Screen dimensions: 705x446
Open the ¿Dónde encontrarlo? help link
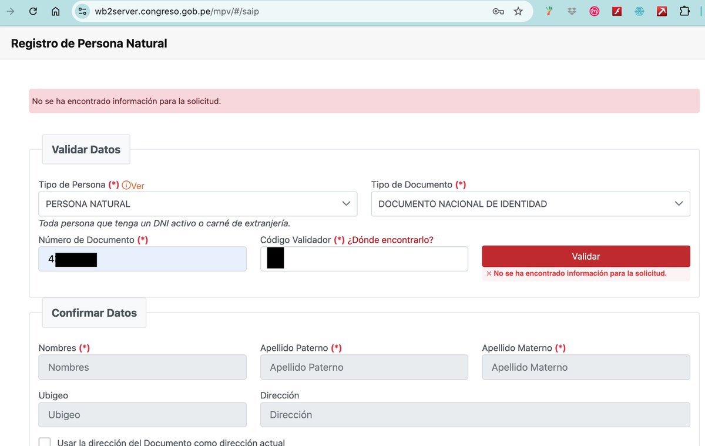(x=391, y=240)
